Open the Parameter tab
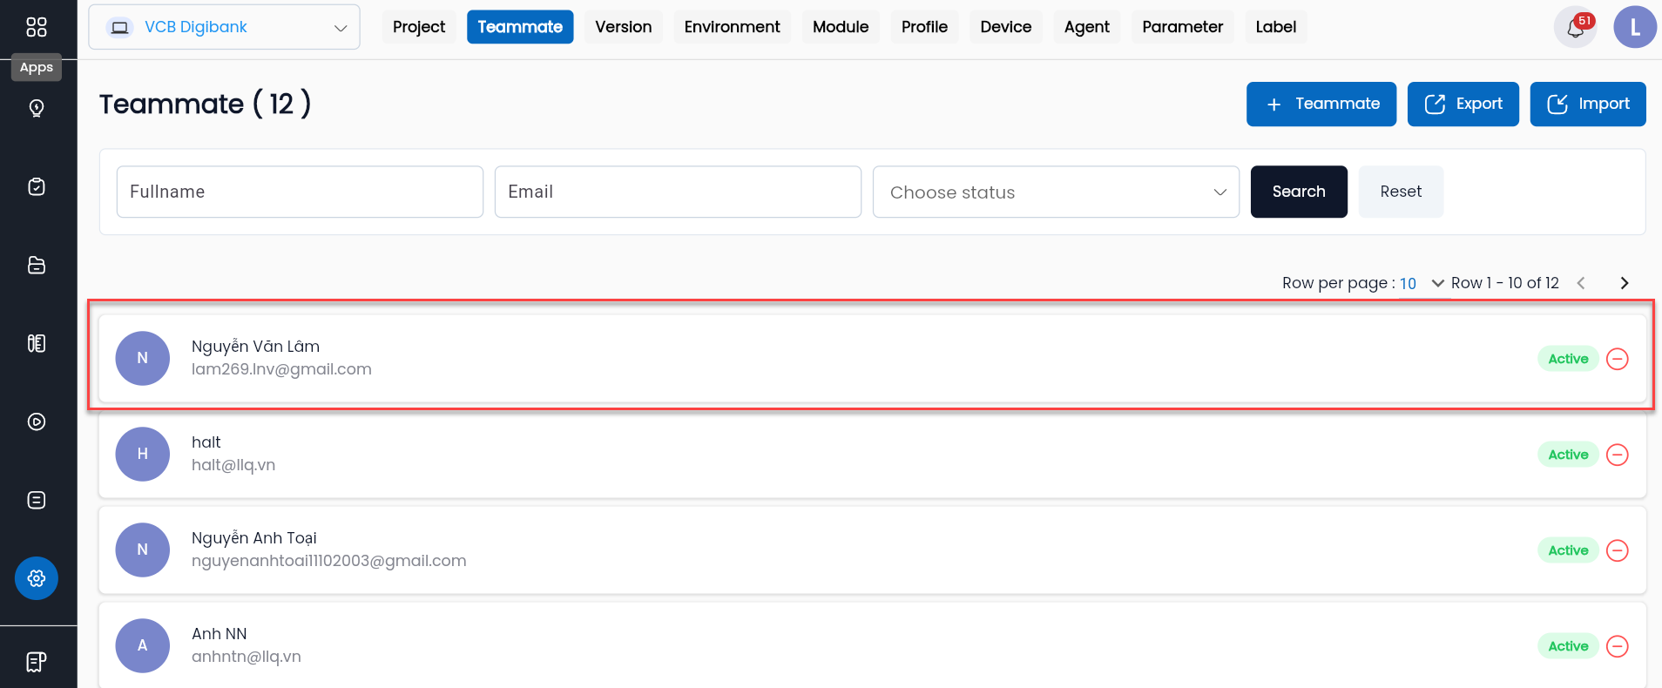The image size is (1662, 688). click(1182, 27)
